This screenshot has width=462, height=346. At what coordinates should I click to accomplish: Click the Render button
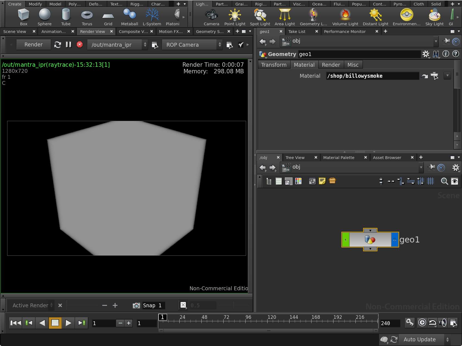[34, 44]
